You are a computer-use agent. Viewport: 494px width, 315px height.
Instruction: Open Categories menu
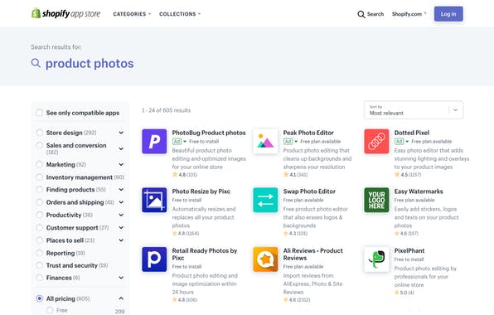point(132,14)
